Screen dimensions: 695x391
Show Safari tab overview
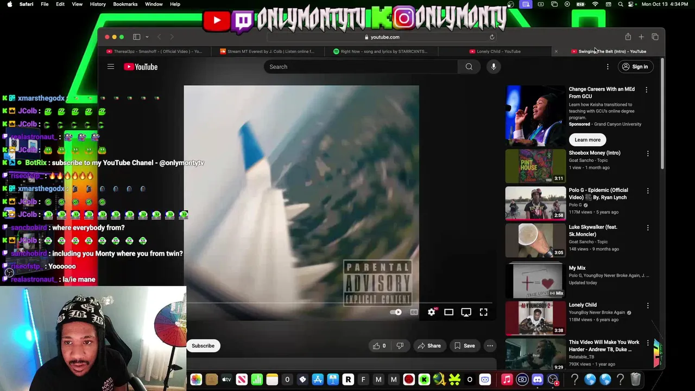click(x=655, y=37)
